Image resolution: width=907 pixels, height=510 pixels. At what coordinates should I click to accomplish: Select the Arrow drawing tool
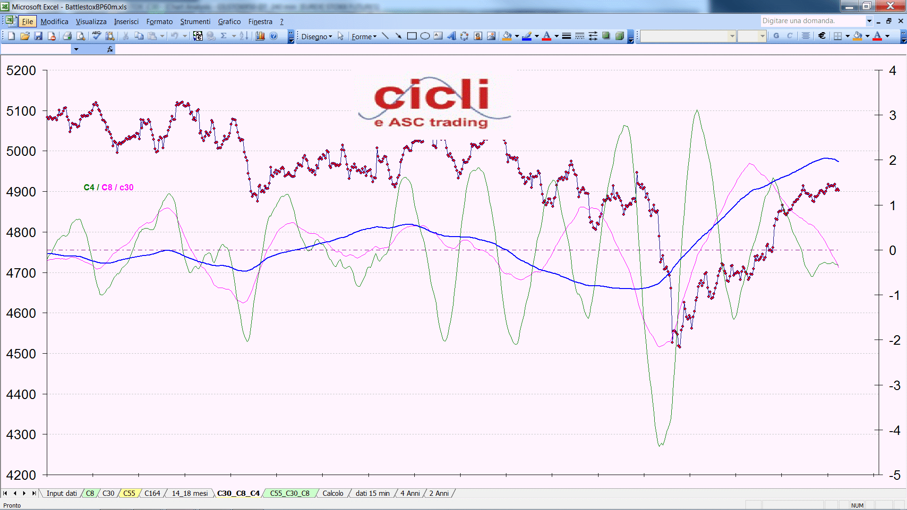(x=399, y=36)
